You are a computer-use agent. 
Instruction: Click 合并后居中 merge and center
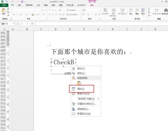(x=72, y=14)
